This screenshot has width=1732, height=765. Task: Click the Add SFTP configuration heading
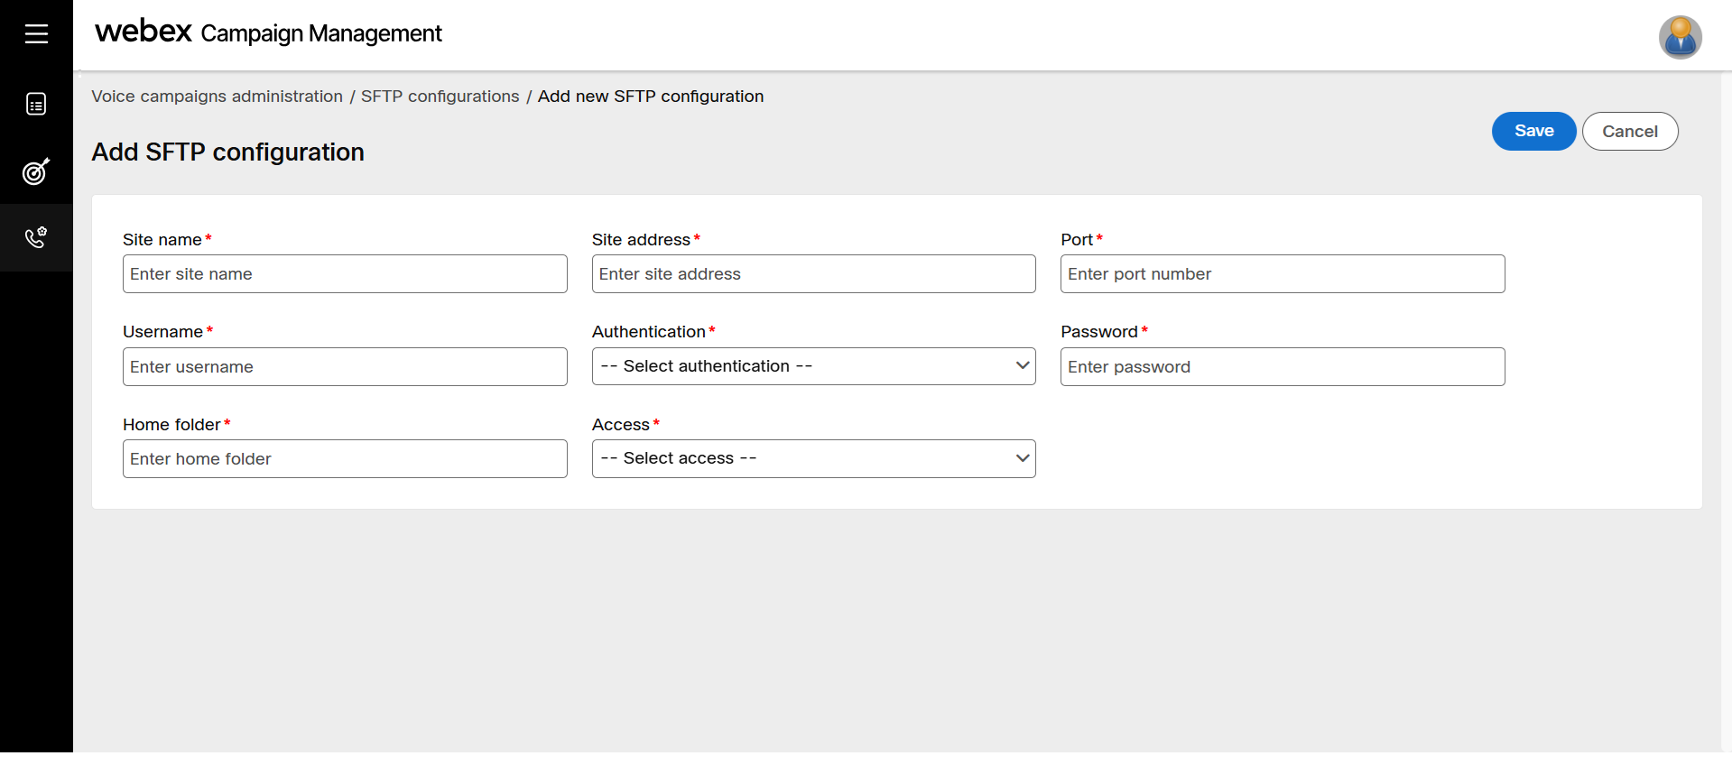[227, 152]
